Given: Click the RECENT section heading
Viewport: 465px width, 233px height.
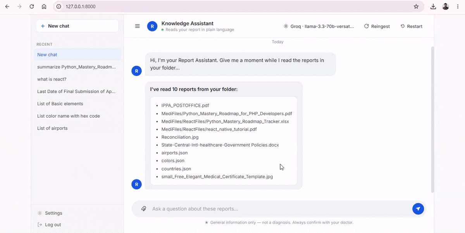Looking at the screenshot, I should click(x=44, y=44).
